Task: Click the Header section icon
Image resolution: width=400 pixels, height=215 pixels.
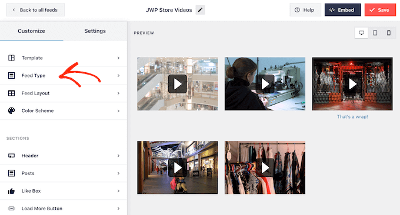Action: tap(12, 156)
